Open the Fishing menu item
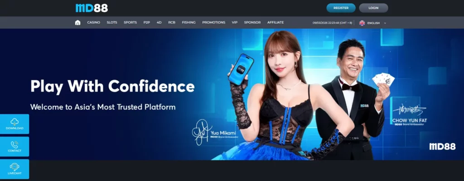Image resolution: width=464 pixels, height=181 pixels. pyautogui.click(x=189, y=23)
